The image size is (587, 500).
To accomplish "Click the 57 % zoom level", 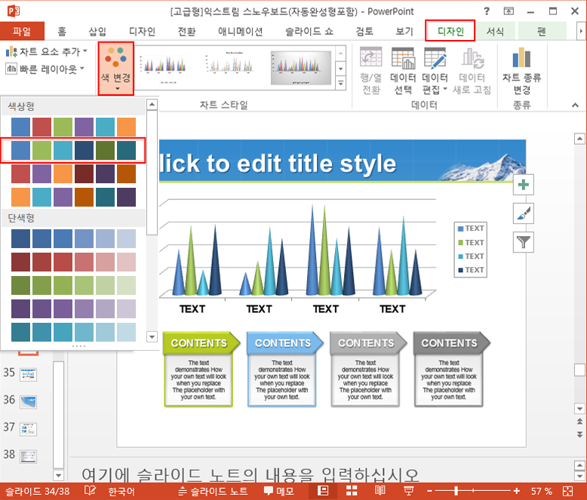I will coord(541,492).
